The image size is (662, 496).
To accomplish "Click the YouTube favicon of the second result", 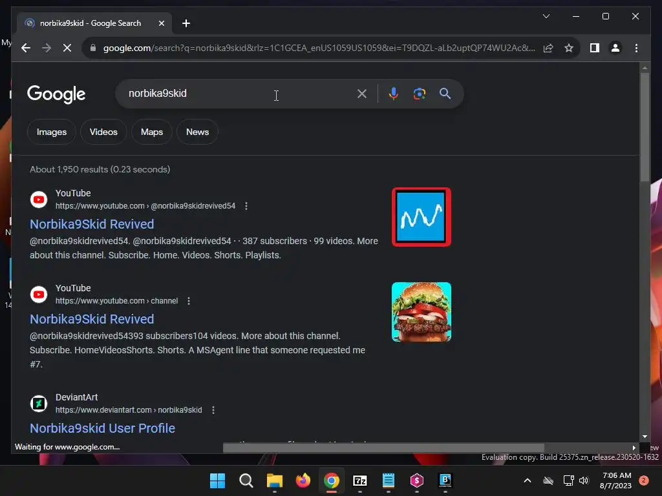I will (39, 294).
